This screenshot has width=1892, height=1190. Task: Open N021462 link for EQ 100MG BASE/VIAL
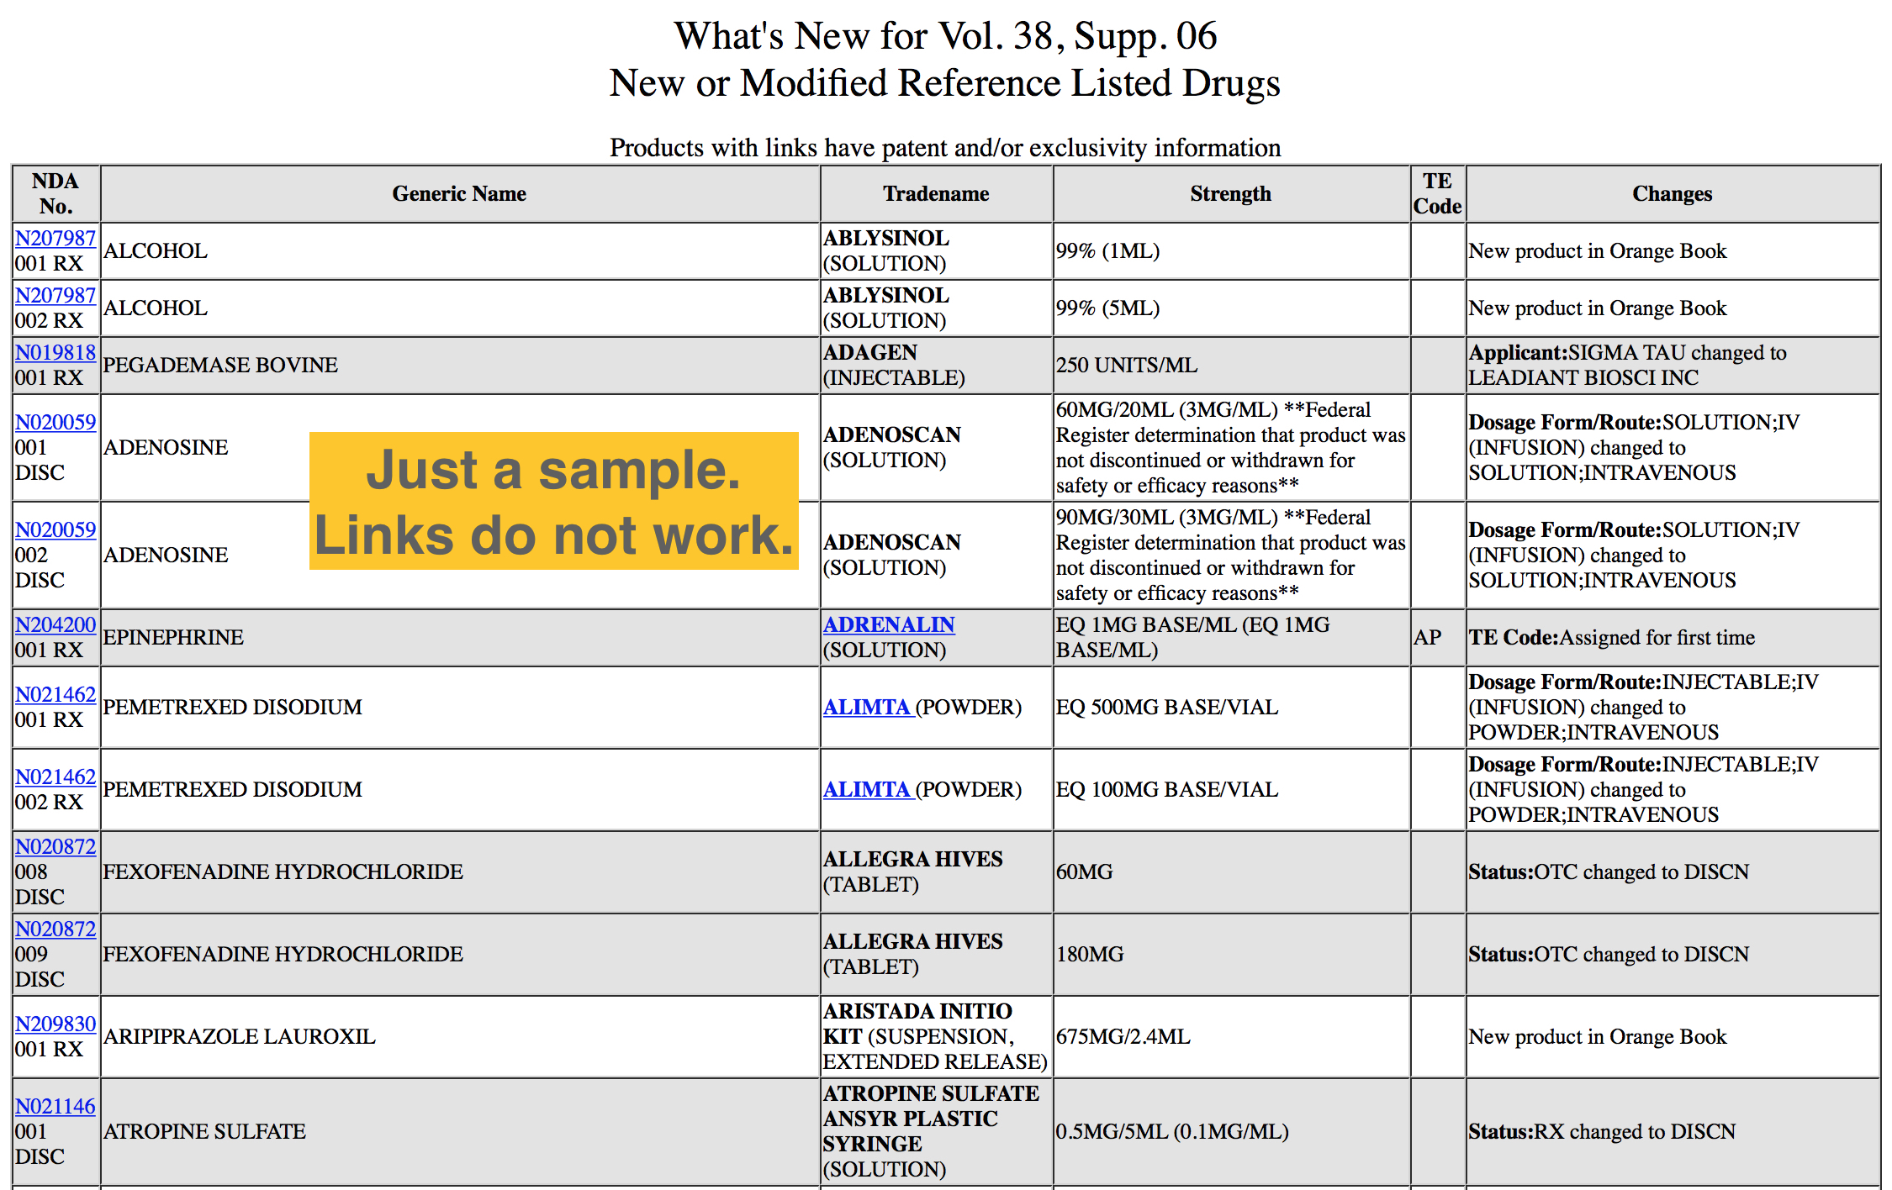(55, 777)
